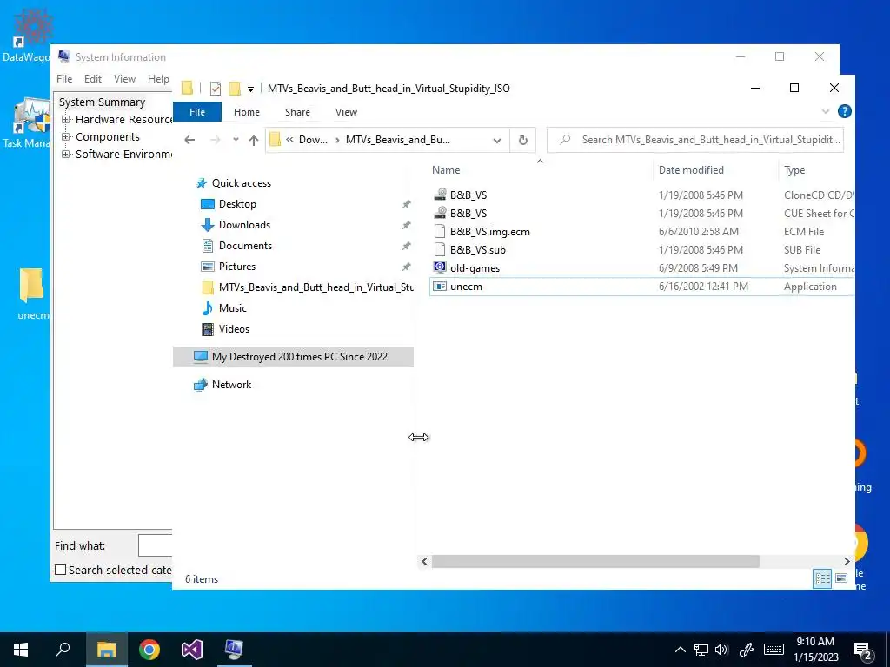Click scrollbar left arrow in file list
This screenshot has height=667, width=890.
pos(424,561)
